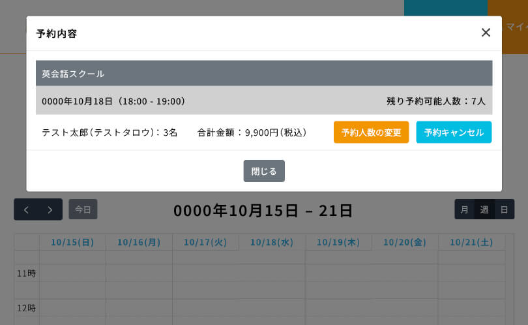This screenshot has width=528, height=325.
Task: Switch calendar to 週 view
Action: pos(484,209)
